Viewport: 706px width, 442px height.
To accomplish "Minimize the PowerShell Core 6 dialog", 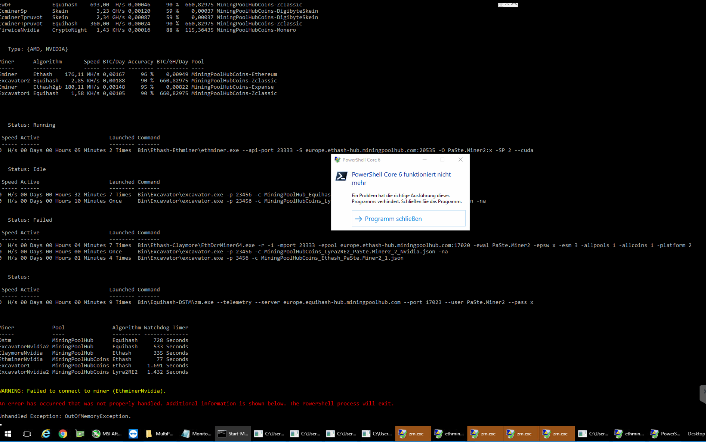I will (425, 160).
